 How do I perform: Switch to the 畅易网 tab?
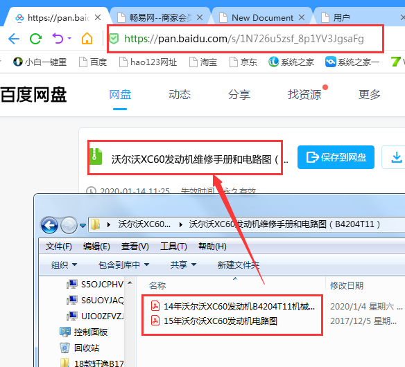(x=160, y=18)
